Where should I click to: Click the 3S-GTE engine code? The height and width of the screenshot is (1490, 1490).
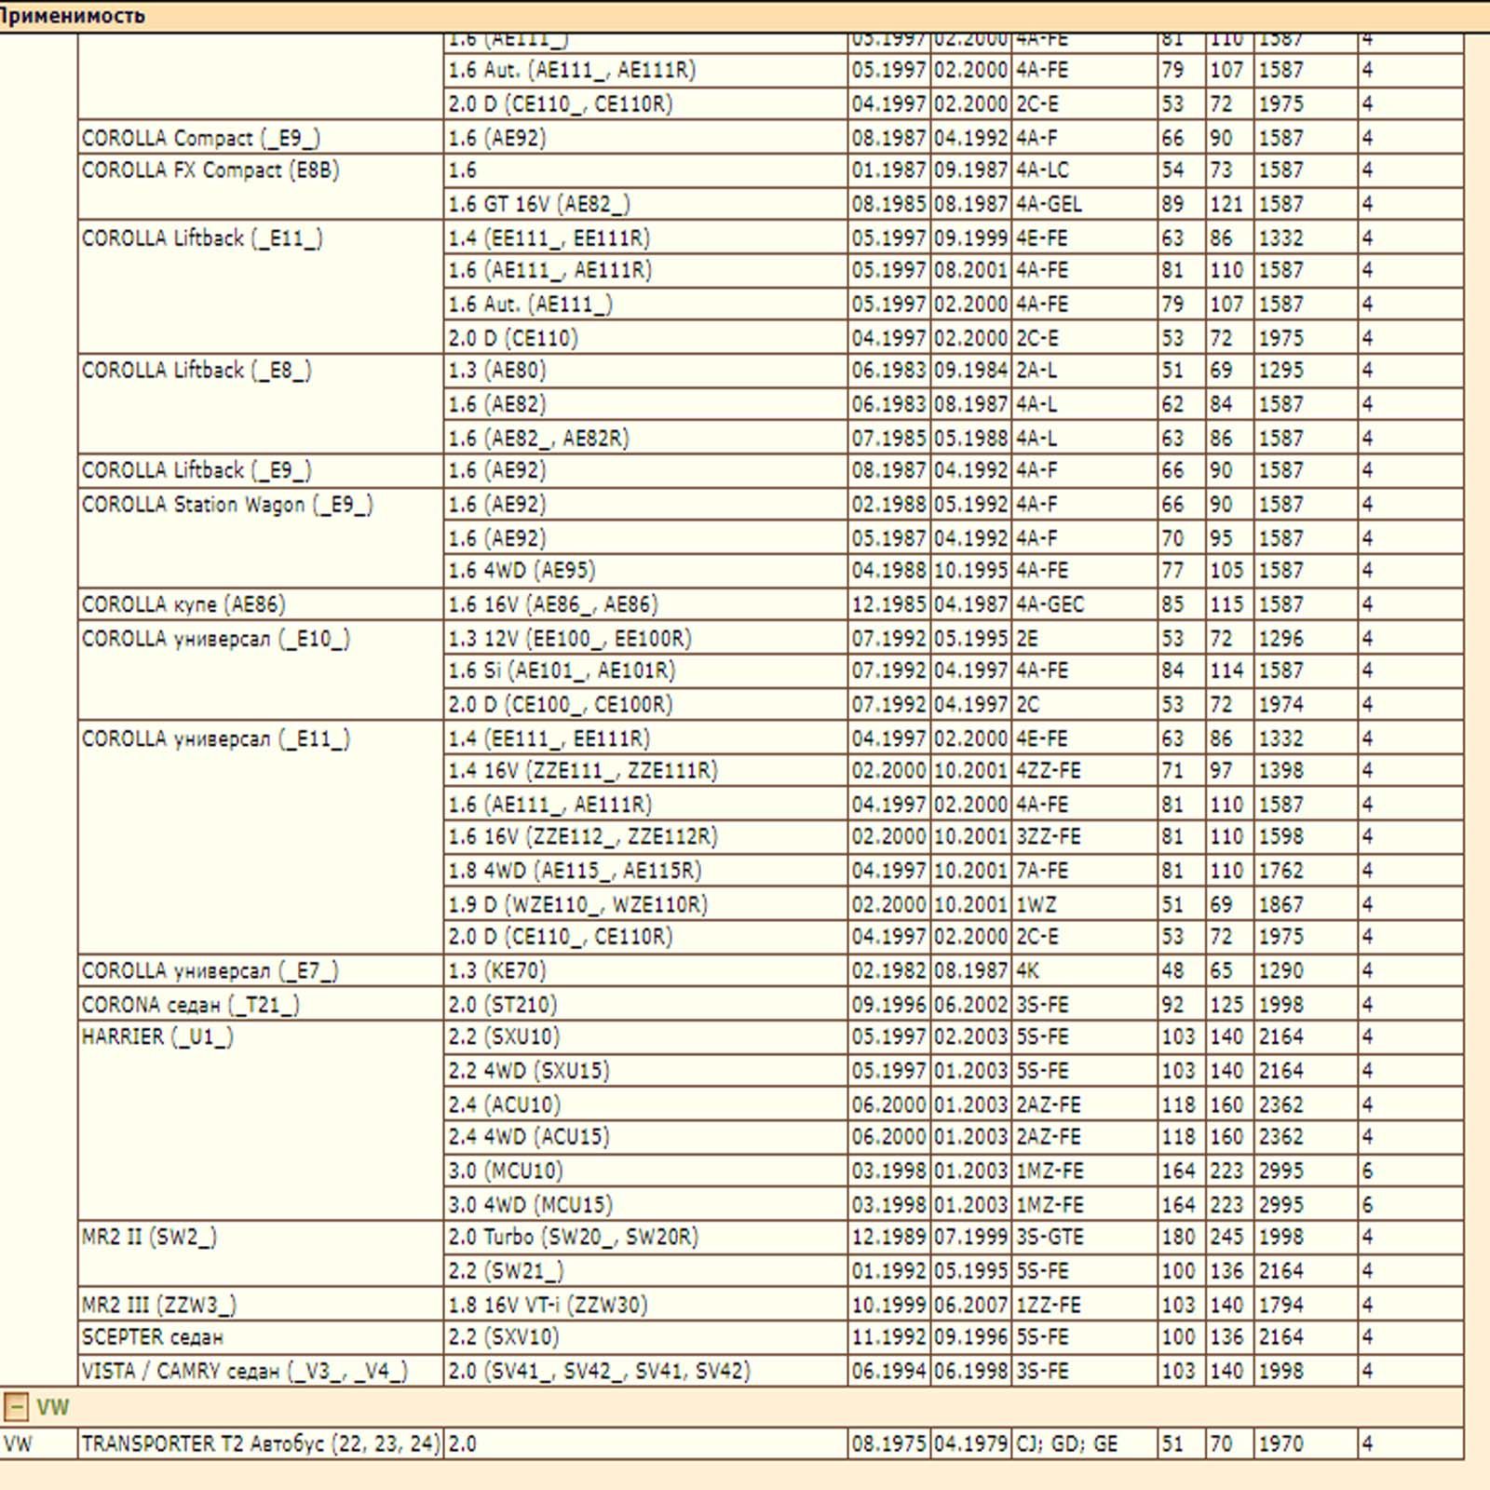pos(1048,1237)
